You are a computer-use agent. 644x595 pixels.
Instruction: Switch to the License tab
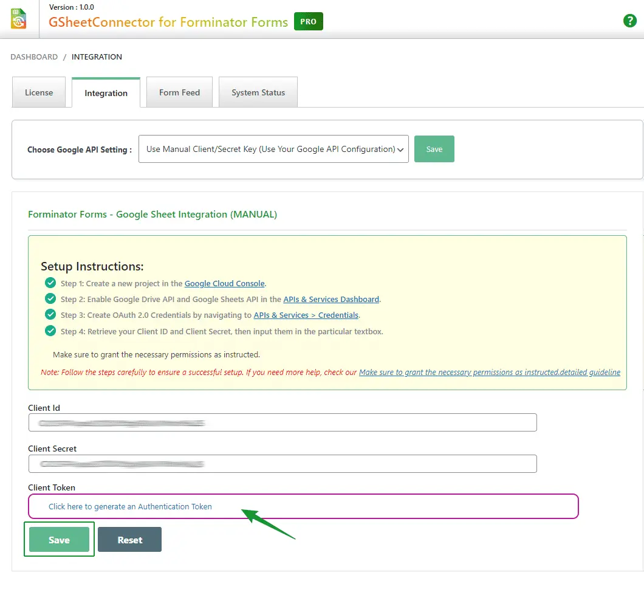point(39,92)
